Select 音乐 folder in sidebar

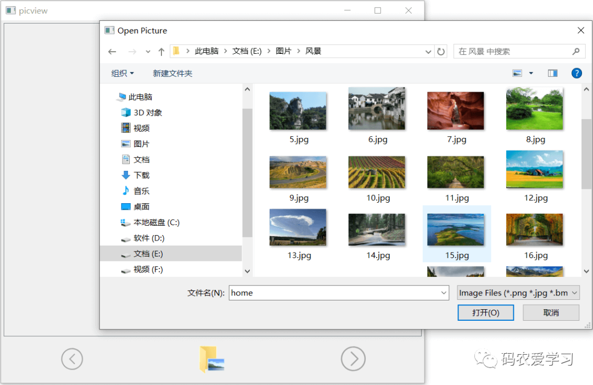tap(136, 191)
